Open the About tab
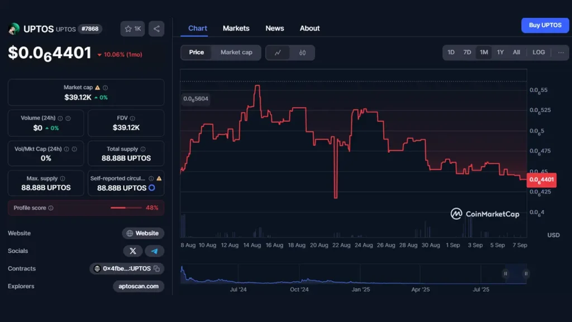572x322 pixels. click(309, 29)
